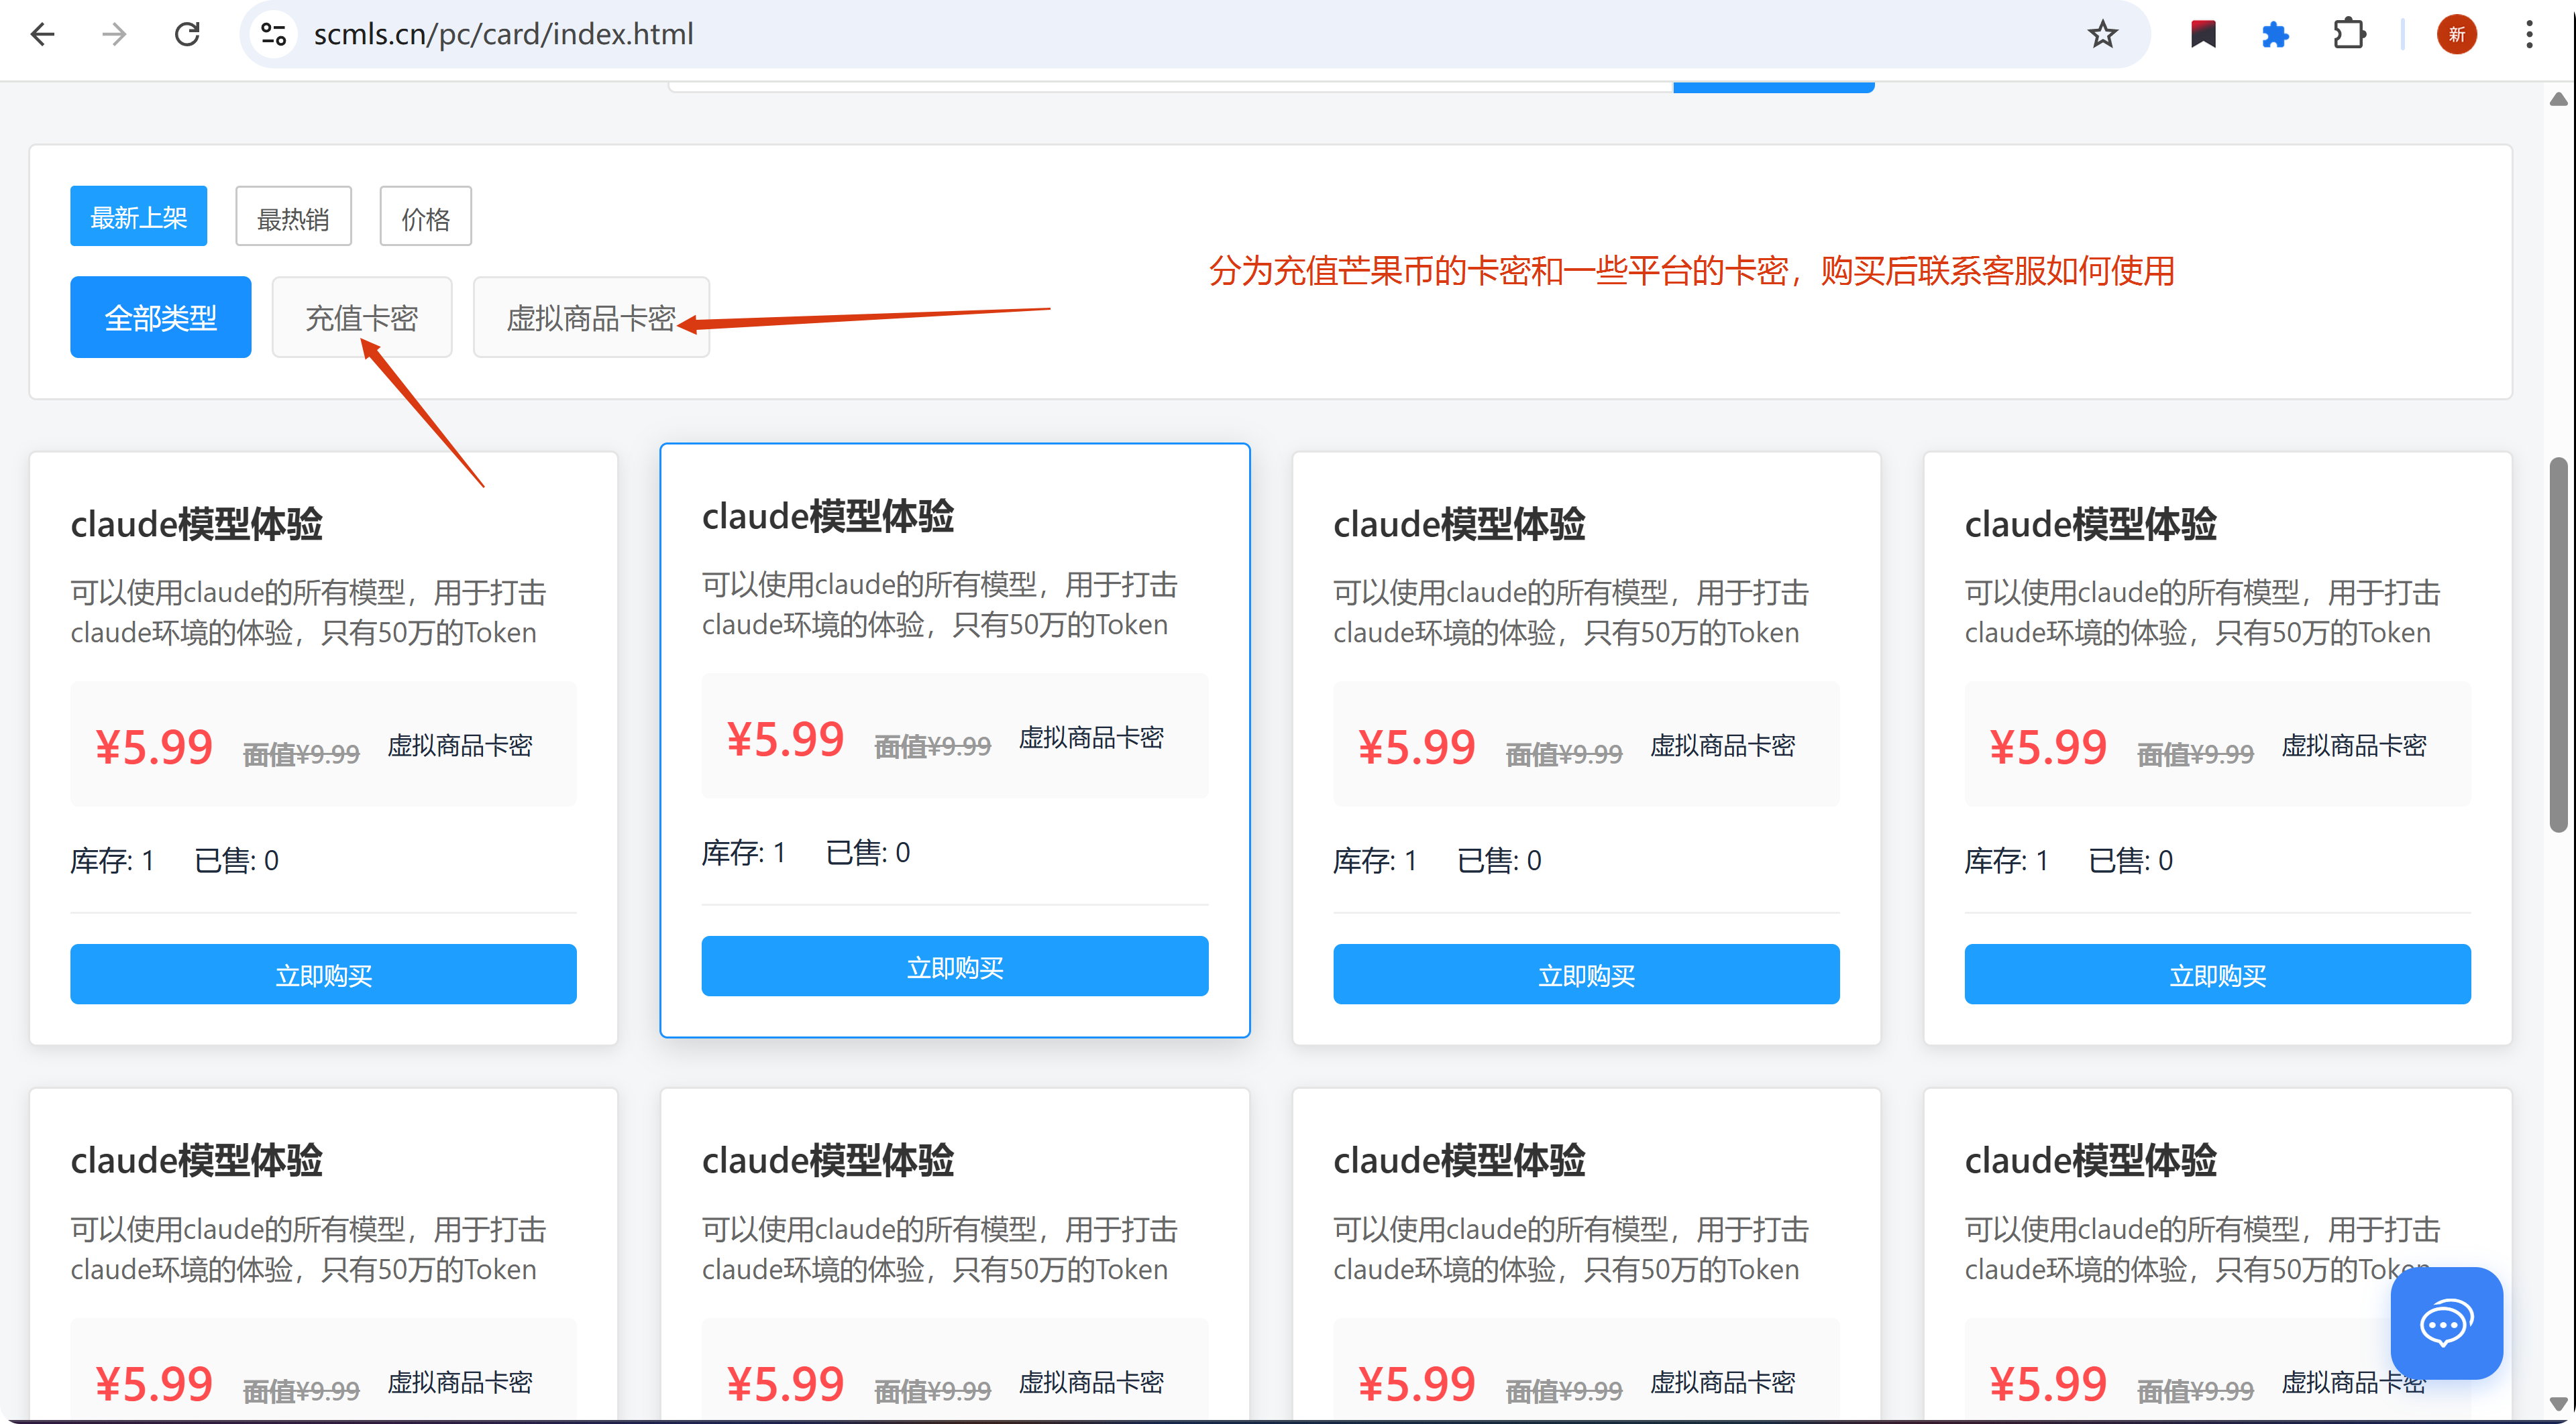
Task: View site information in address bar
Action: (x=273, y=34)
